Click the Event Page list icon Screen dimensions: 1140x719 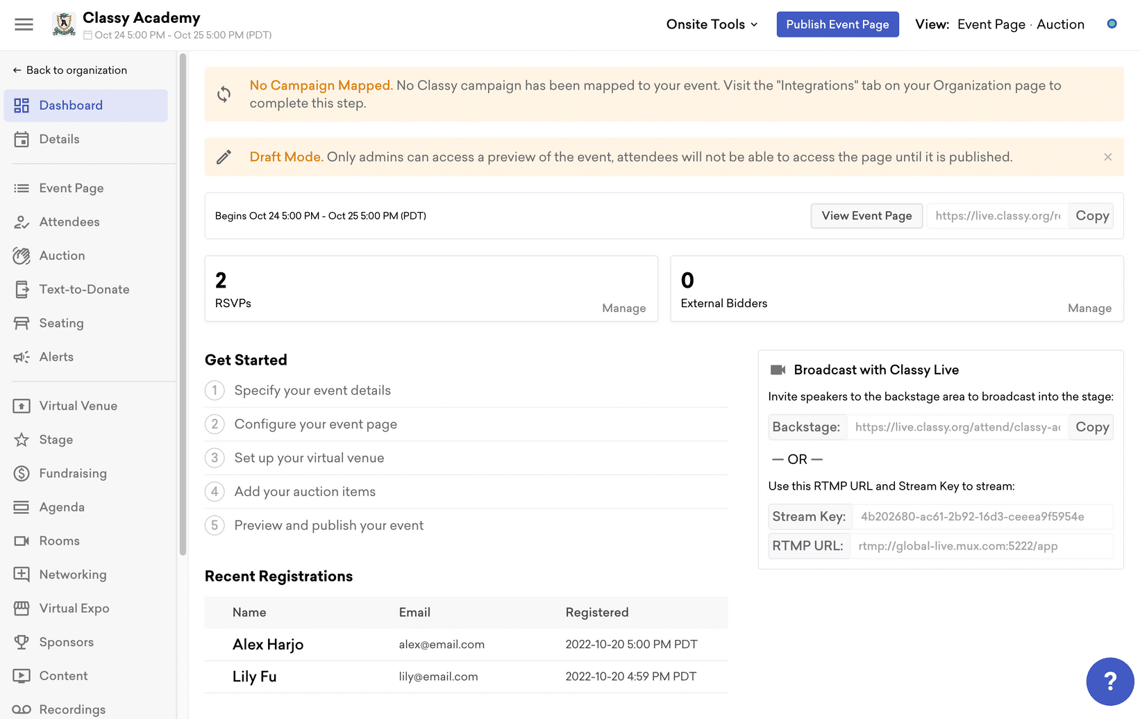(x=22, y=188)
